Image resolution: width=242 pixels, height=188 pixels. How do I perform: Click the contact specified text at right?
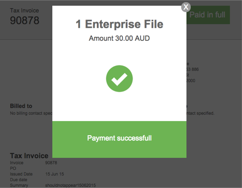coord(200,113)
